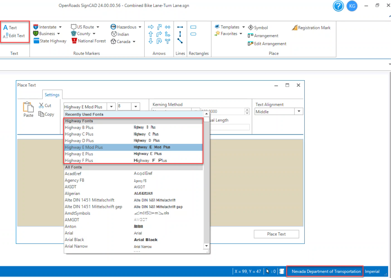
Task: Open the blue Help question mark
Action: tap(338, 6)
